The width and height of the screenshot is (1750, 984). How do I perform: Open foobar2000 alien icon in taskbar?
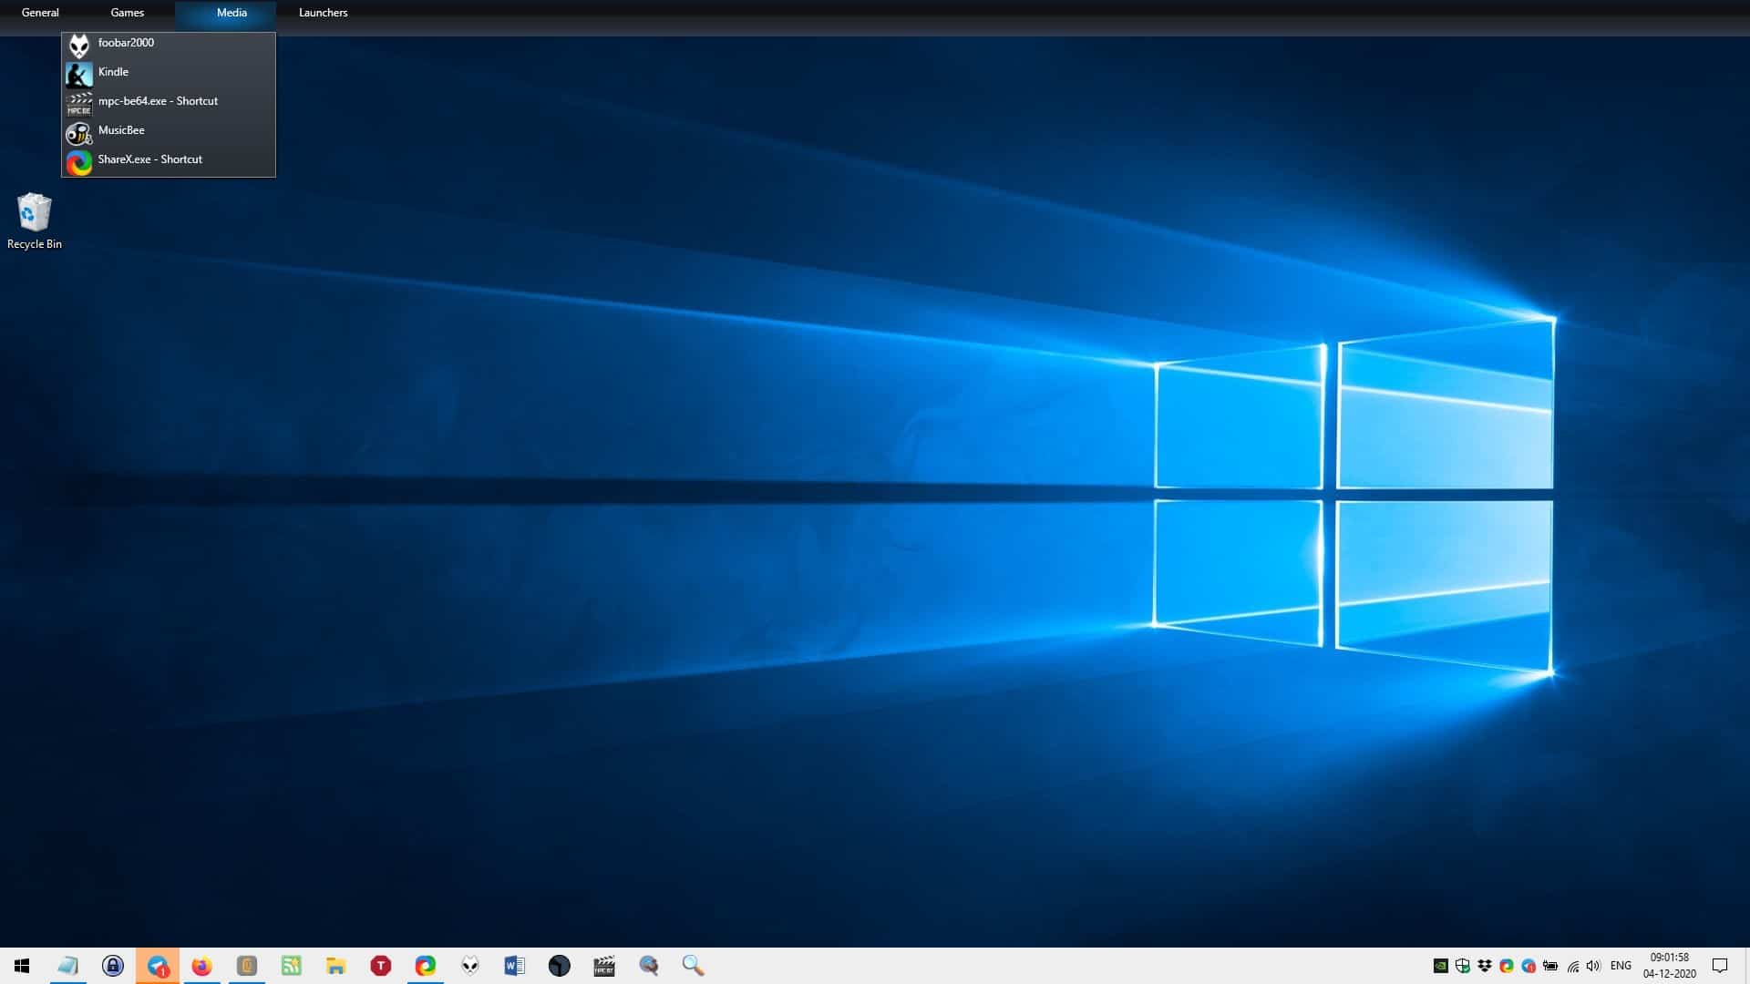point(470,966)
